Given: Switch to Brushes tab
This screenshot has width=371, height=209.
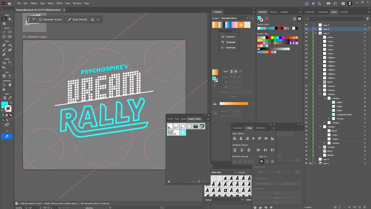Looking at the screenshot, I should coord(274,12).
